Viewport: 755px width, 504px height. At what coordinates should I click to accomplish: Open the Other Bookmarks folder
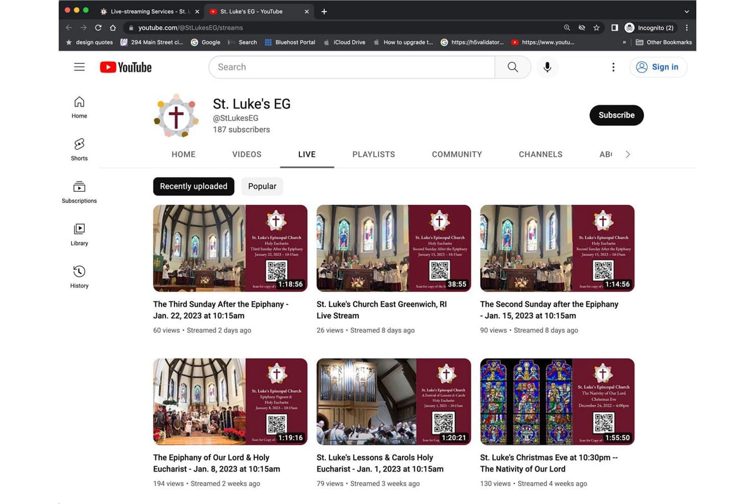(x=664, y=42)
